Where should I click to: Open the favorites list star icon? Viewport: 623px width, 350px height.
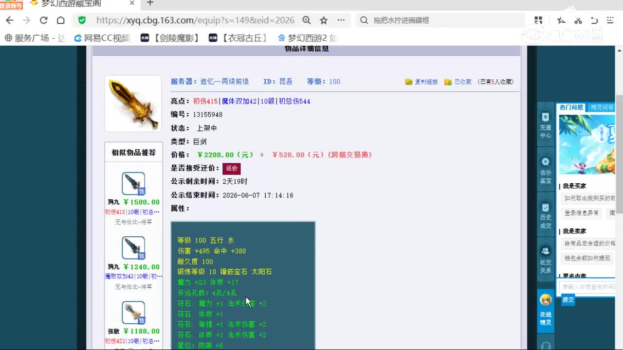tap(561, 20)
